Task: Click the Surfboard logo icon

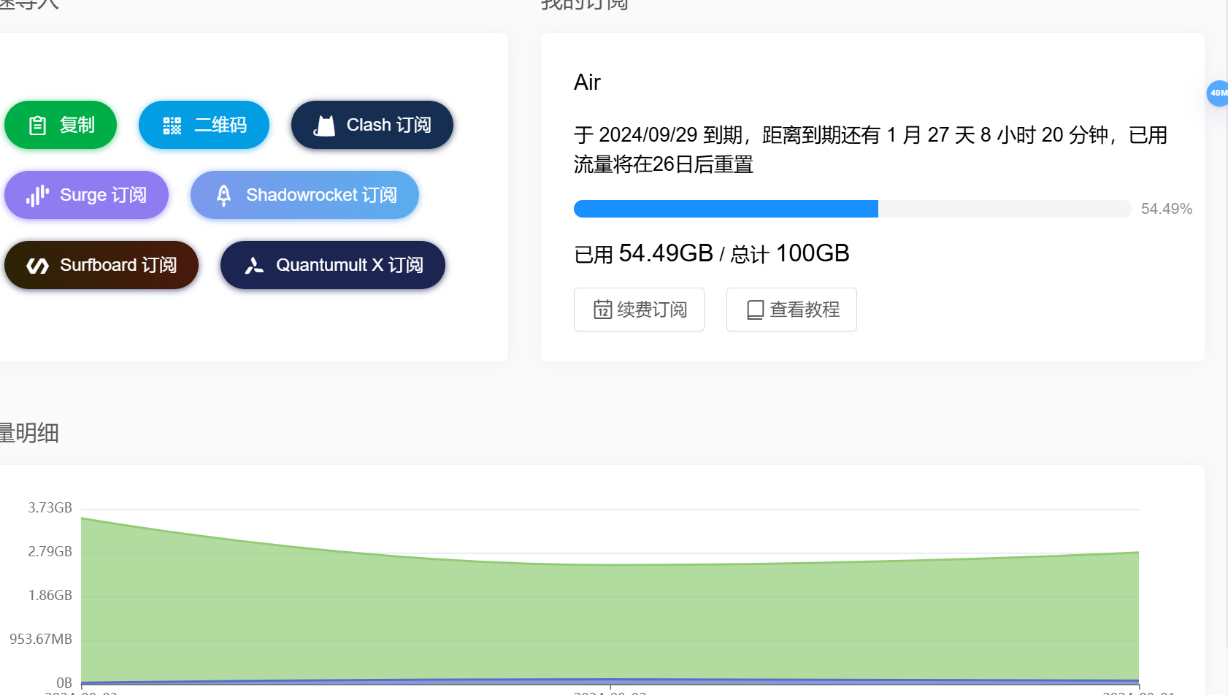Action: pos(37,265)
